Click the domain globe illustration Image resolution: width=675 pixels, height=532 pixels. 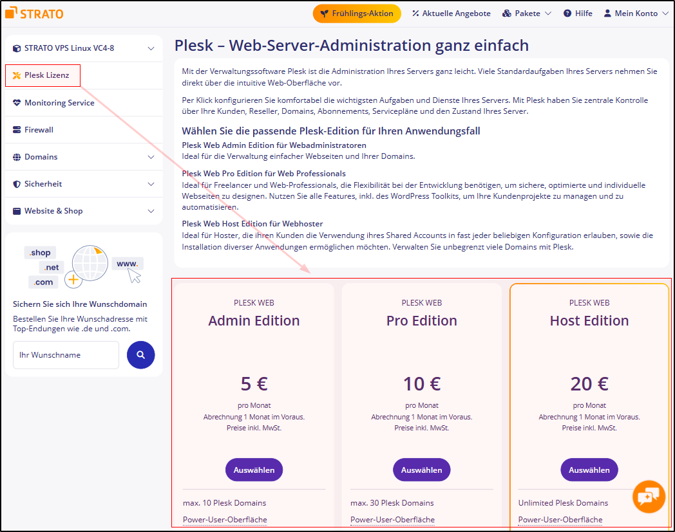coord(90,263)
